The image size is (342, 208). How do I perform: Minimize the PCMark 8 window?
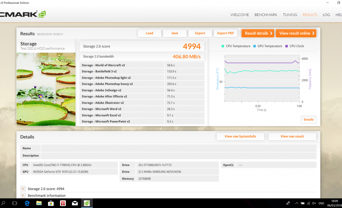[x=327, y=3]
